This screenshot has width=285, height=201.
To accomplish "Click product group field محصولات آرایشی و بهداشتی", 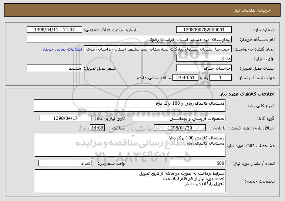I will (x=179, y=118).
